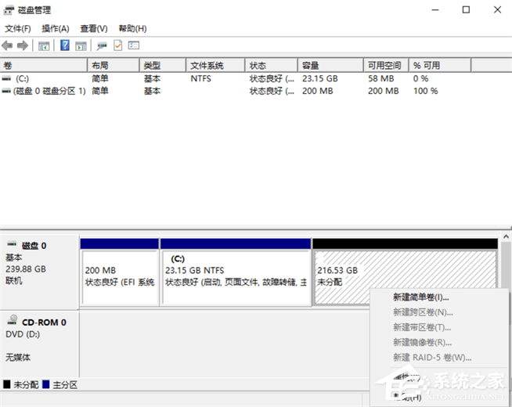Toggle the console tree pane icon
Screen dimensions: 512x407
pos(44,46)
